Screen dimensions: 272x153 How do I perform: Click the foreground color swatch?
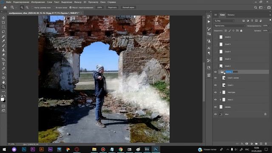click(2, 99)
